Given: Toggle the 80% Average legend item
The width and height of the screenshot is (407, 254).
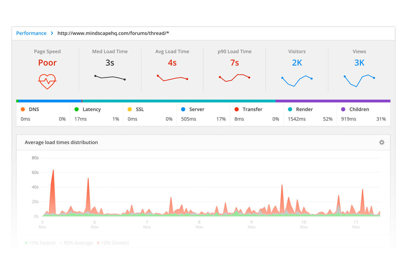Looking at the screenshot, I should coord(76,243).
